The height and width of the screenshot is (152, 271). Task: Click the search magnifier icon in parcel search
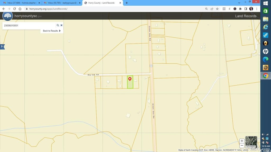[x=58, y=25]
